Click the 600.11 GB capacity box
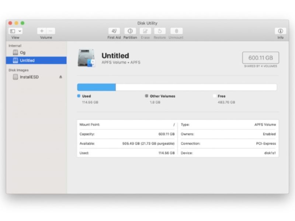Image resolution: width=295 pixels, height=221 pixels. (x=261, y=58)
